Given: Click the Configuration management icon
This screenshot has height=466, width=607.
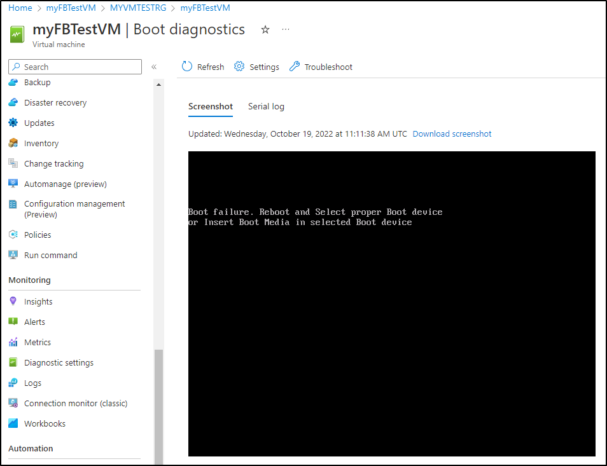Looking at the screenshot, I should tap(13, 204).
